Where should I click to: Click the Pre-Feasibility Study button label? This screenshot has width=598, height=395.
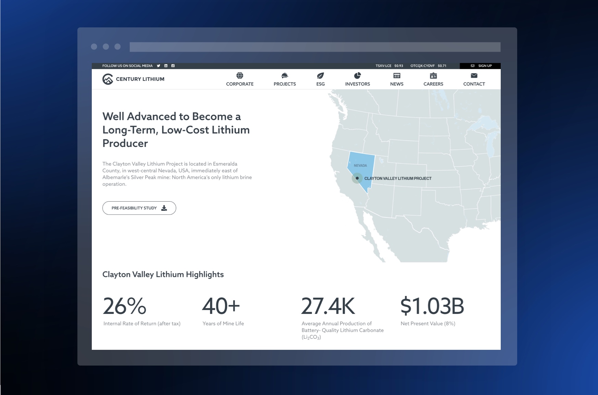(134, 208)
